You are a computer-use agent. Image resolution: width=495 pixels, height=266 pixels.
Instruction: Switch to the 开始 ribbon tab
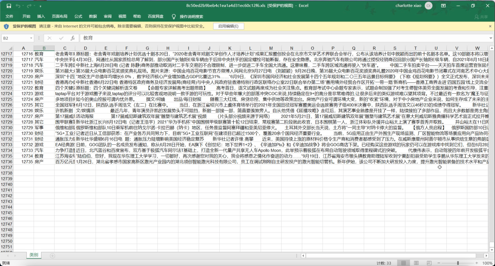click(x=26, y=16)
